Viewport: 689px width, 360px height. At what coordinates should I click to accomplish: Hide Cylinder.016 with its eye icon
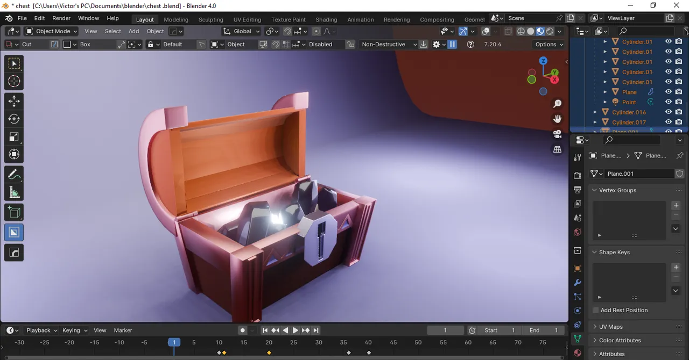tap(669, 112)
